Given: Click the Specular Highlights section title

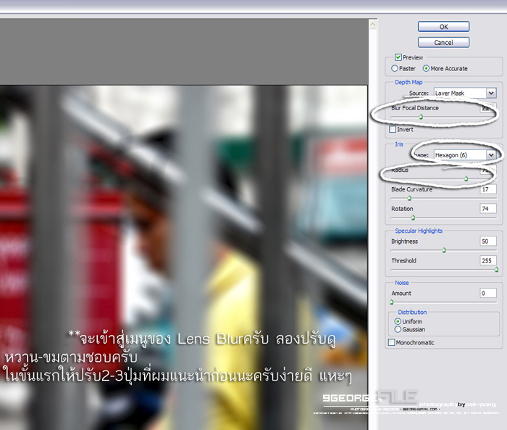Looking at the screenshot, I should point(419,231).
